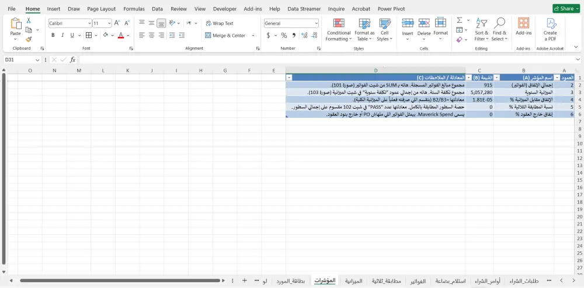584x288 pixels.
Task: Open the Data ribbon tab
Action: [157, 9]
